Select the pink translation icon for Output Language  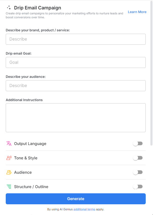click(x=8, y=143)
